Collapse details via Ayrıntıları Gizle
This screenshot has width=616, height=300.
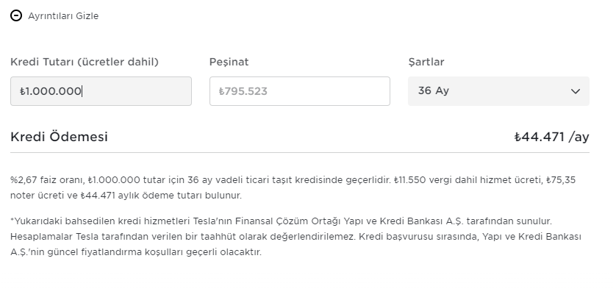[x=63, y=16]
